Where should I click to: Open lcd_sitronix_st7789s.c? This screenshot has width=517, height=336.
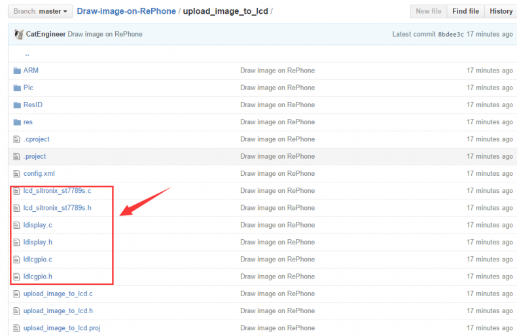click(57, 191)
